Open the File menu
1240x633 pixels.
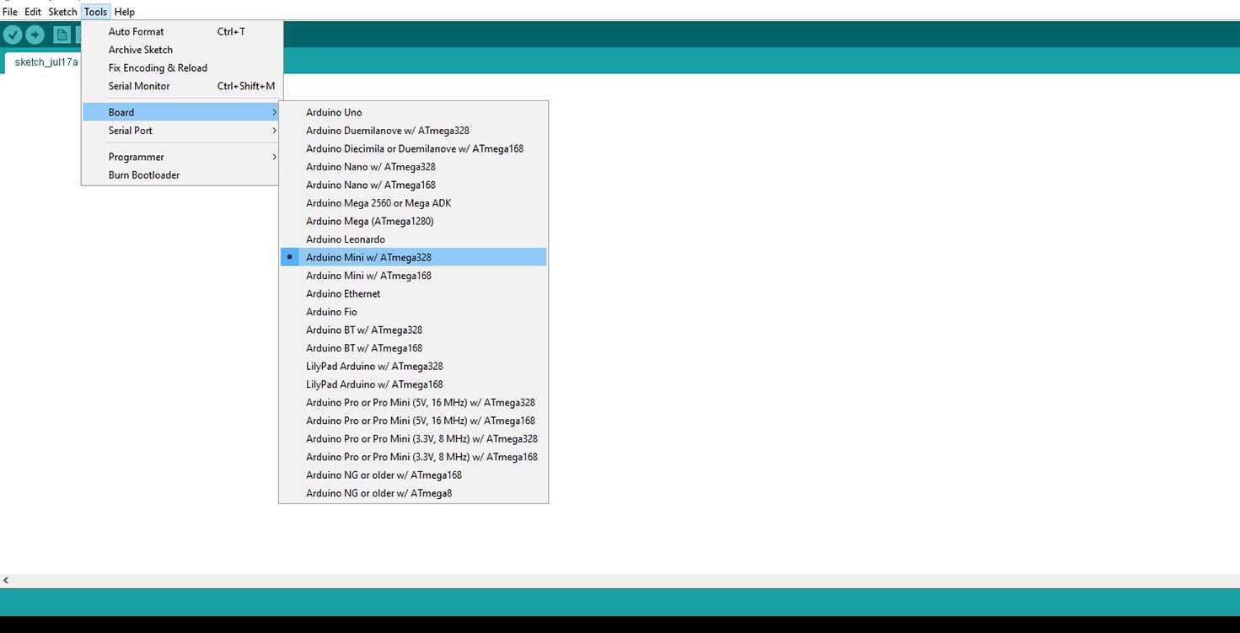click(x=10, y=12)
